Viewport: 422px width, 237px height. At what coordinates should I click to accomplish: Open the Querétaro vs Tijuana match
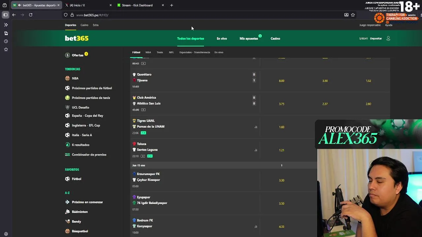click(195, 81)
